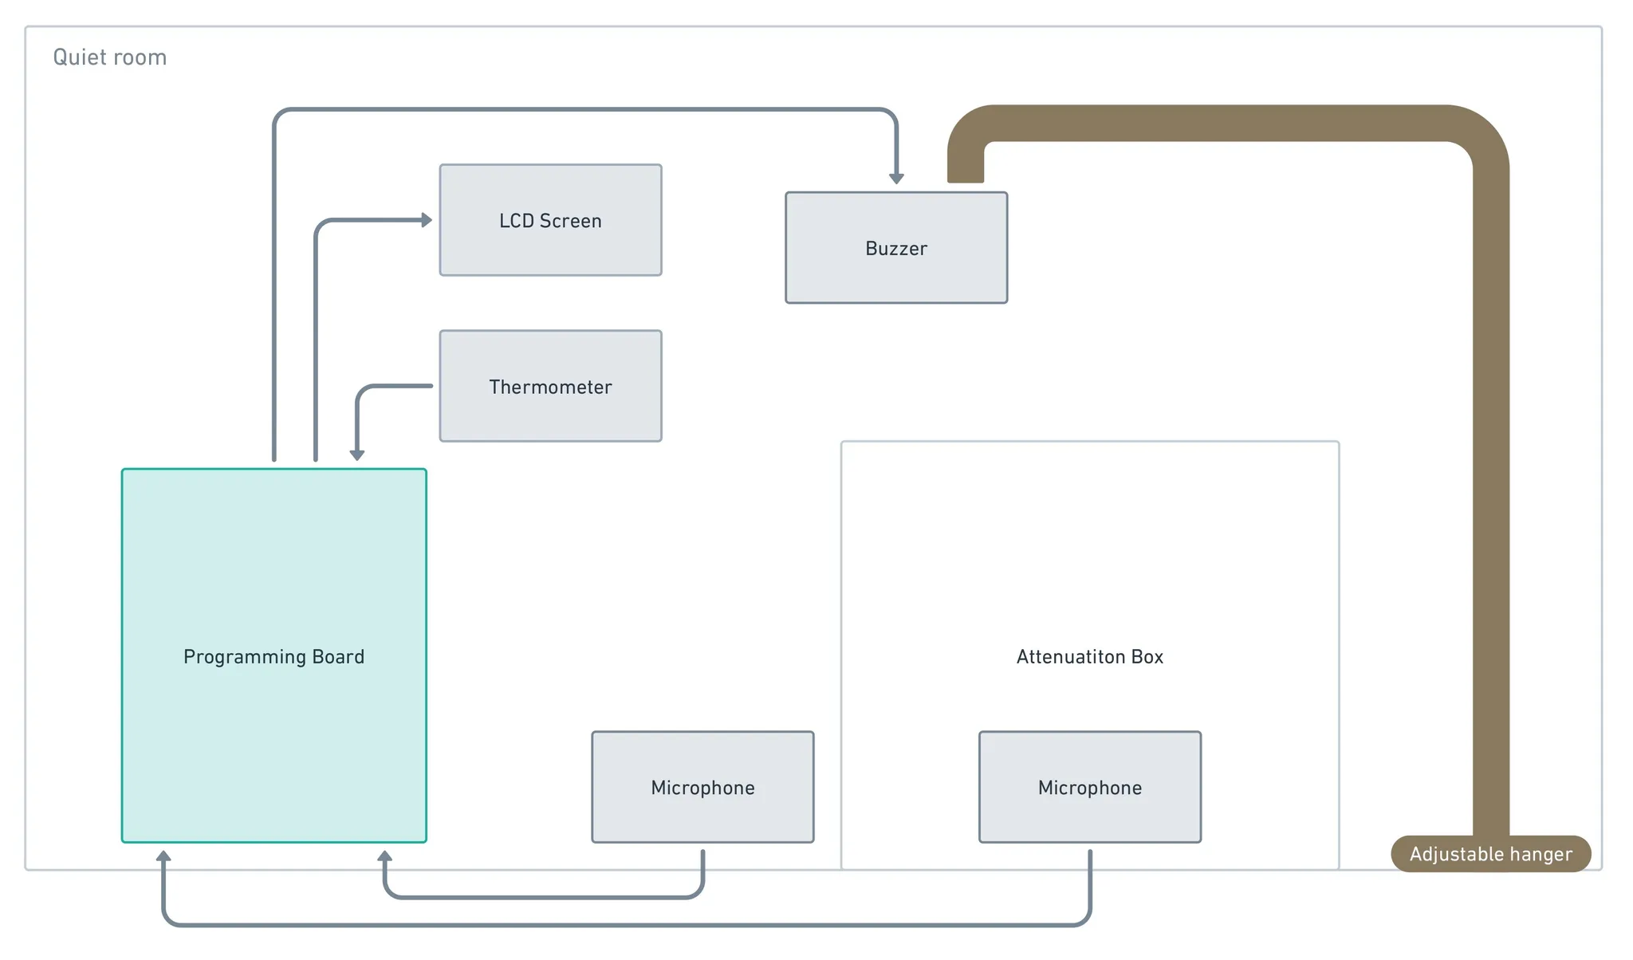Click the right arrowhead beneath Programming Board

point(384,856)
